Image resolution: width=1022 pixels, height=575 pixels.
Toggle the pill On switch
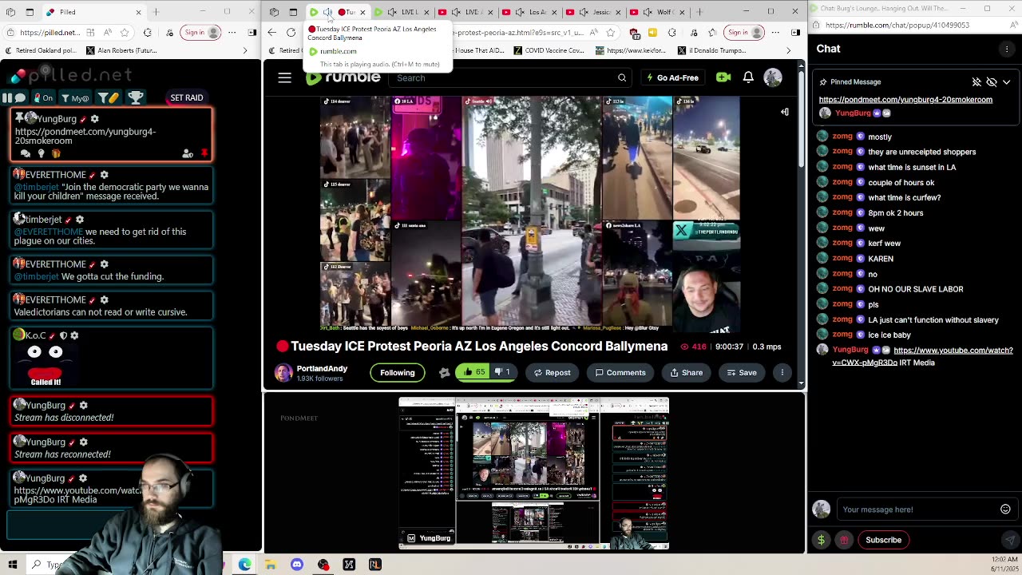pyautogui.click(x=43, y=97)
